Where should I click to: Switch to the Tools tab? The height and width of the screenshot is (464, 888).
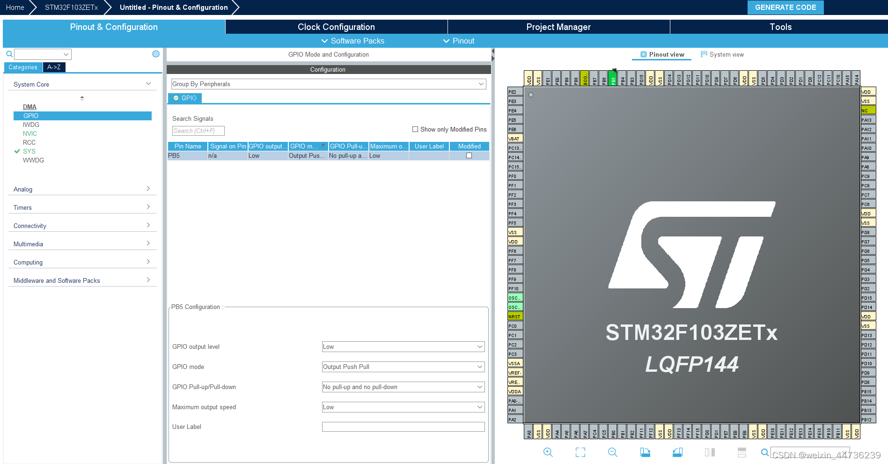click(780, 27)
